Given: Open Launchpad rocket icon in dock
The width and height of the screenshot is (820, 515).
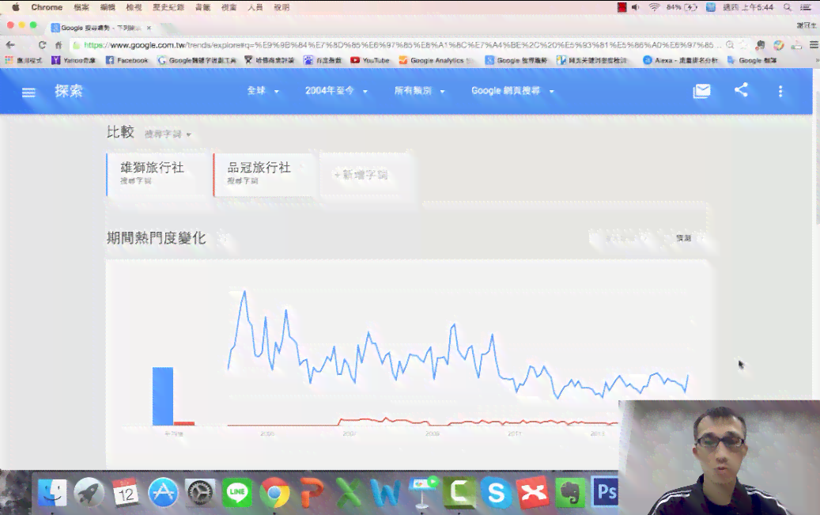Looking at the screenshot, I should 89,493.
